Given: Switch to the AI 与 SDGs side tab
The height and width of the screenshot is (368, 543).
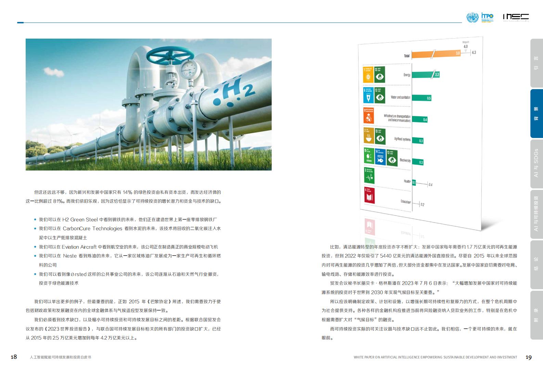Looking at the screenshot, I should tap(536, 163).
